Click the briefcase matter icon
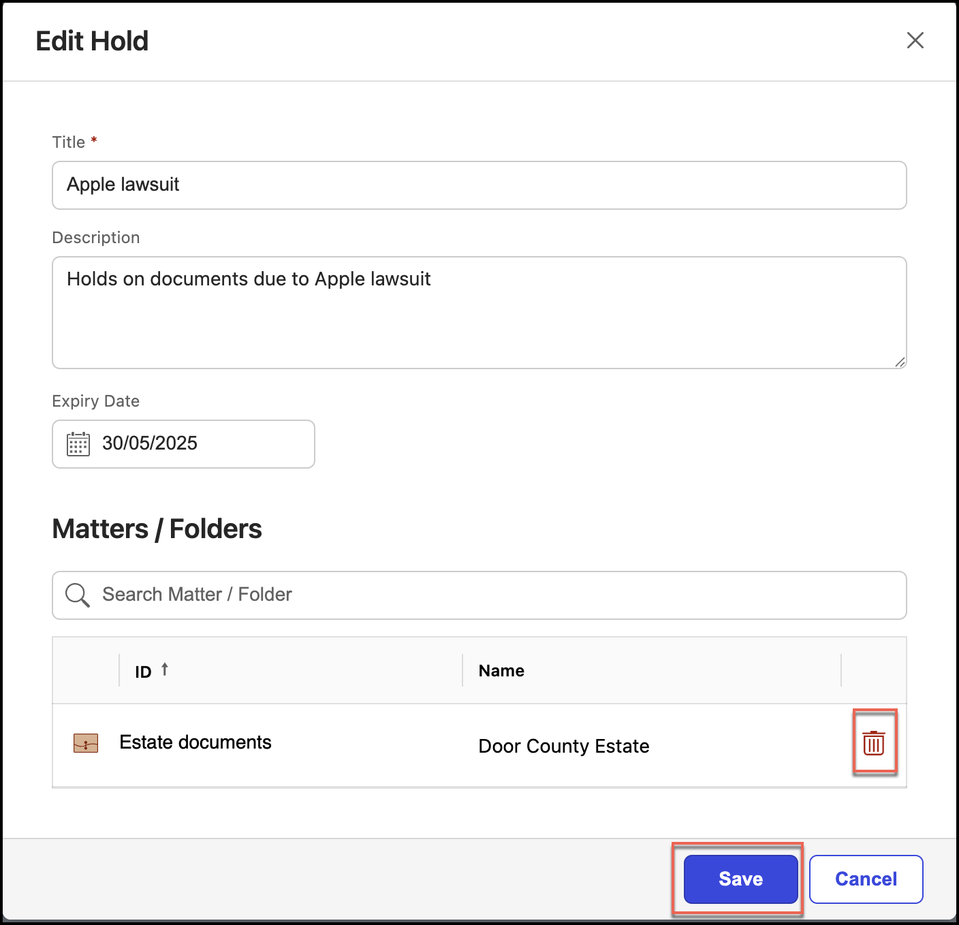This screenshot has height=925, width=959. [x=86, y=743]
